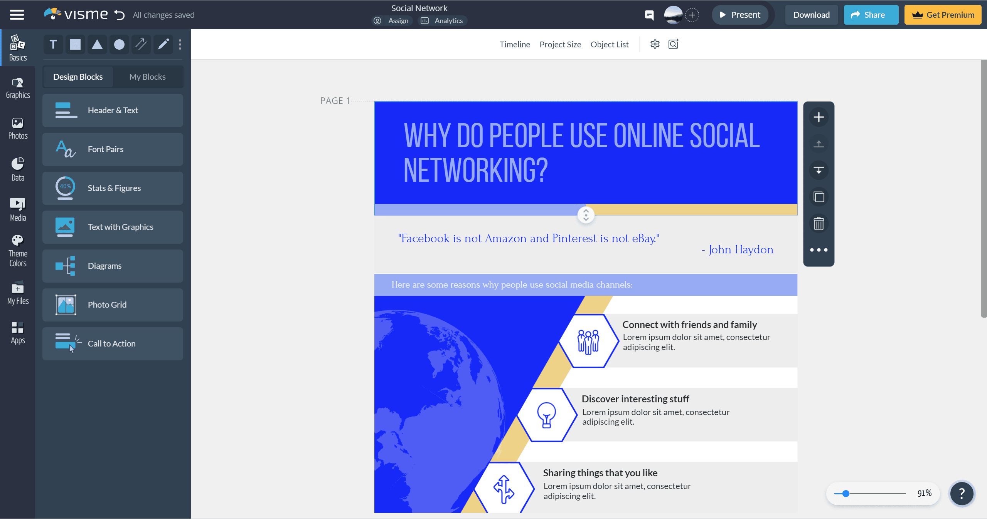Image resolution: width=987 pixels, height=519 pixels.
Task: Open the Media sidebar panel
Action: (x=18, y=210)
